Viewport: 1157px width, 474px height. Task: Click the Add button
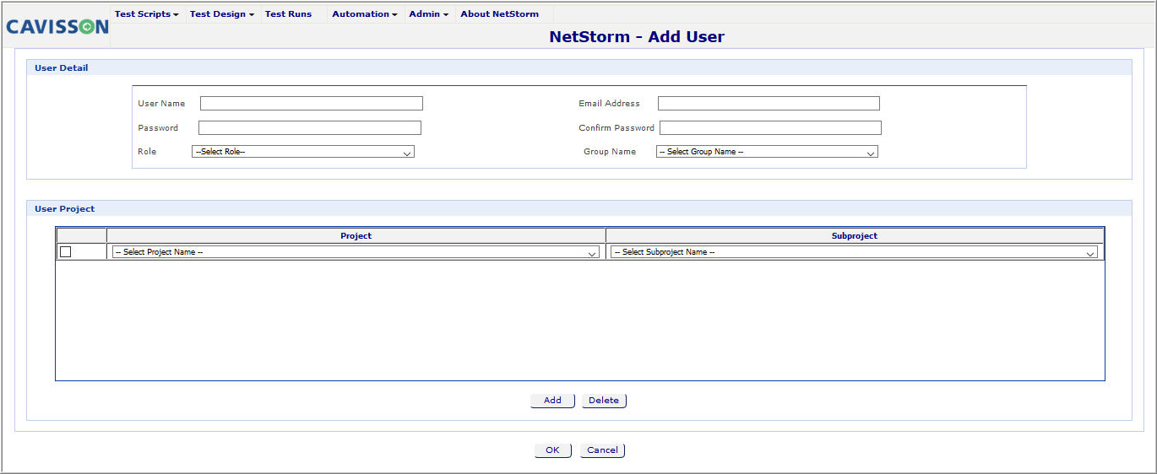(x=552, y=401)
